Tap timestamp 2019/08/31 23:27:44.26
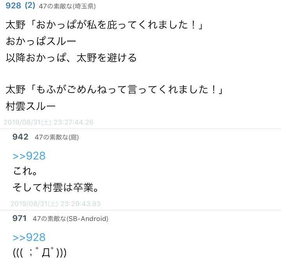This screenshot has width=281, height=258. 48,122
